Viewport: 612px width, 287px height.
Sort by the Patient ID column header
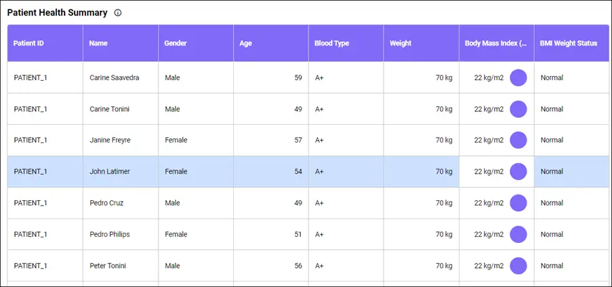pos(45,43)
